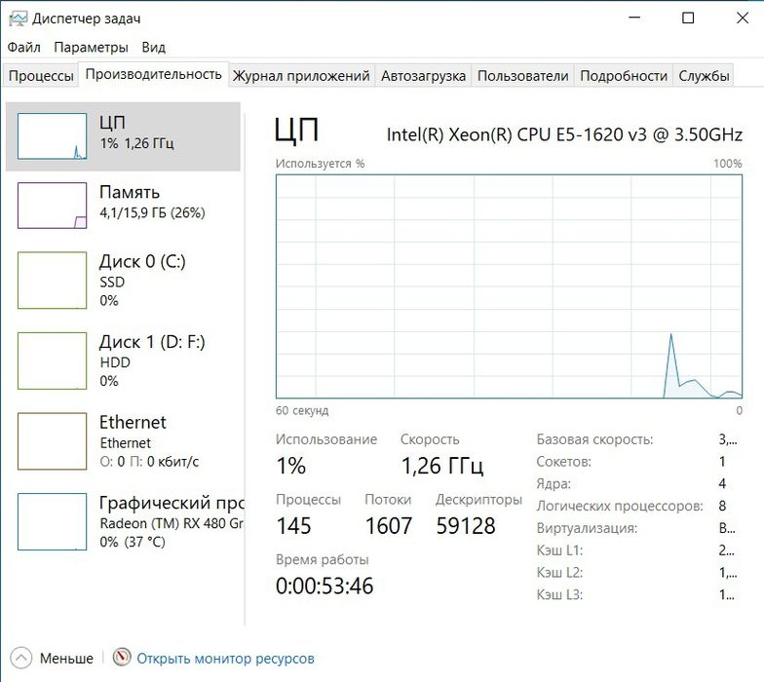Click the Resource Monitor icon
The height and width of the screenshot is (682, 764).
pos(122,658)
